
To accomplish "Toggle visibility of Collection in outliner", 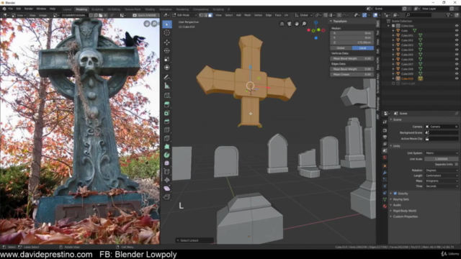I will tap(457, 26).
